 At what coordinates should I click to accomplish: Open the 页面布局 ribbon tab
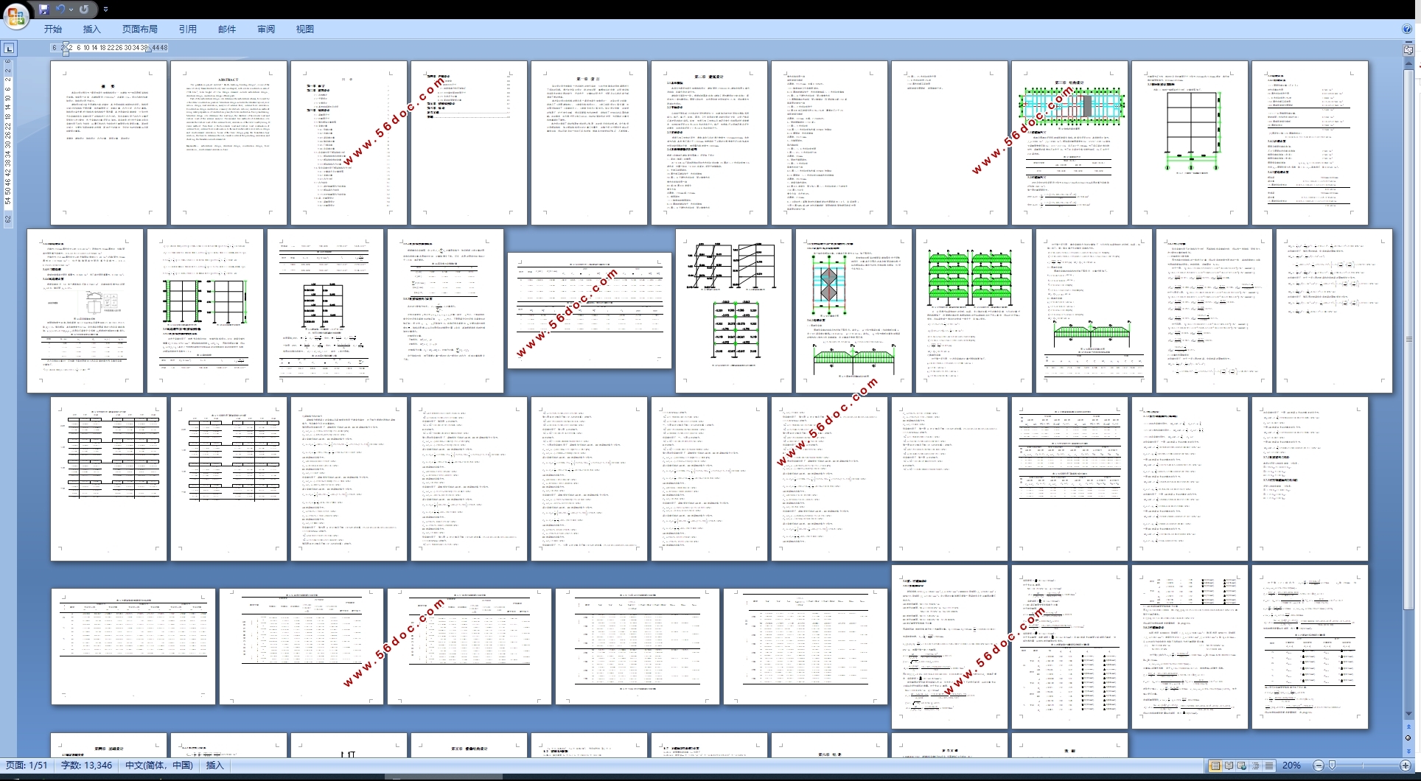[140, 29]
